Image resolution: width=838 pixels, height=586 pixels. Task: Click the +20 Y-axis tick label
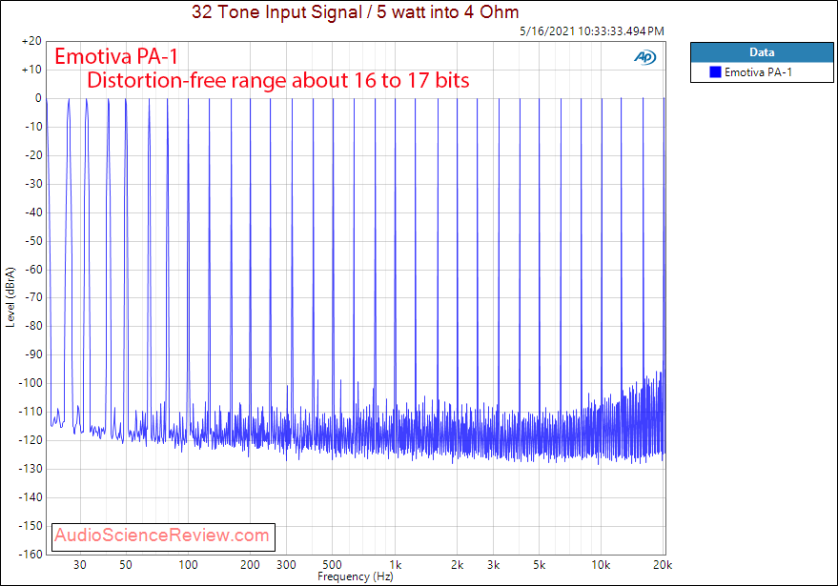32,41
